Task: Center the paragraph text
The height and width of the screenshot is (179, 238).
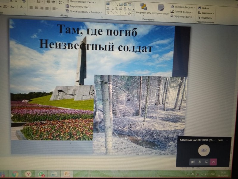Action: [36, 8]
